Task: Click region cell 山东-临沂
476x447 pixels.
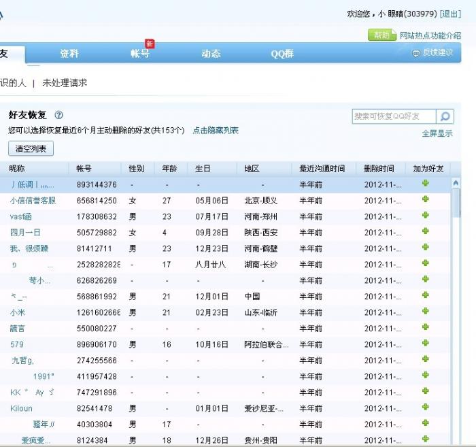Action: click(x=260, y=312)
